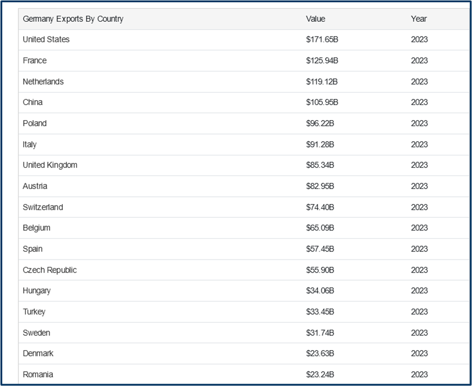Screen dimensions: 472x386
Task: Click the United Kingdom row
Action: (50, 165)
